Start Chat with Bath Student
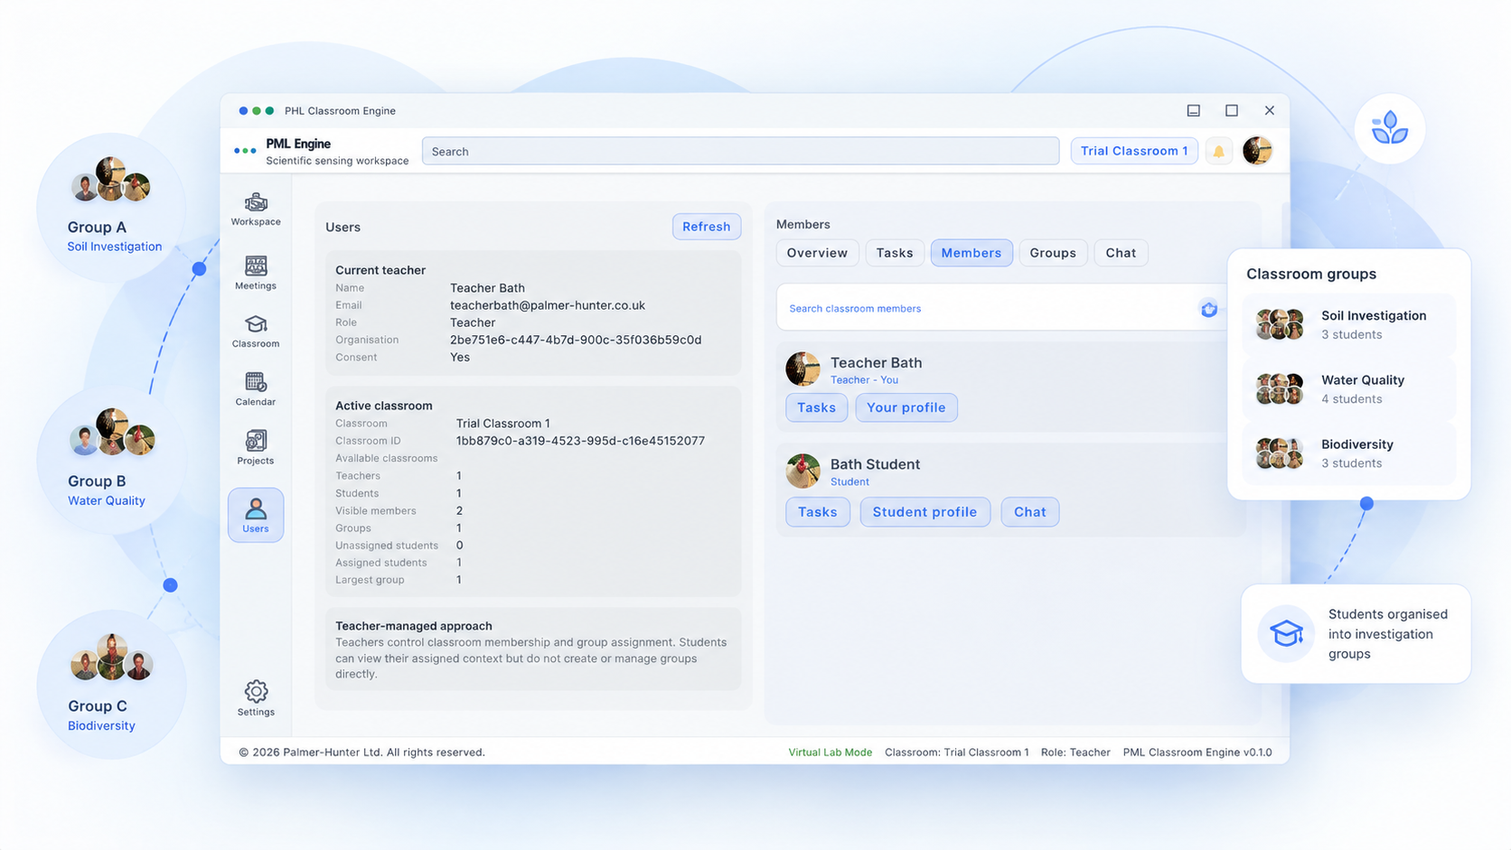This screenshot has height=850, width=1511. (x=1030, y=512)
